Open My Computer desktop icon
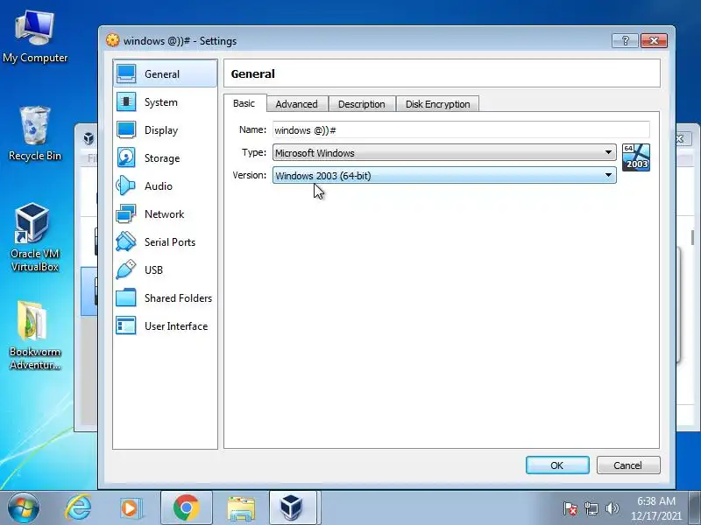This screenshot has height=525, width=701. click(x=35, y=38)
